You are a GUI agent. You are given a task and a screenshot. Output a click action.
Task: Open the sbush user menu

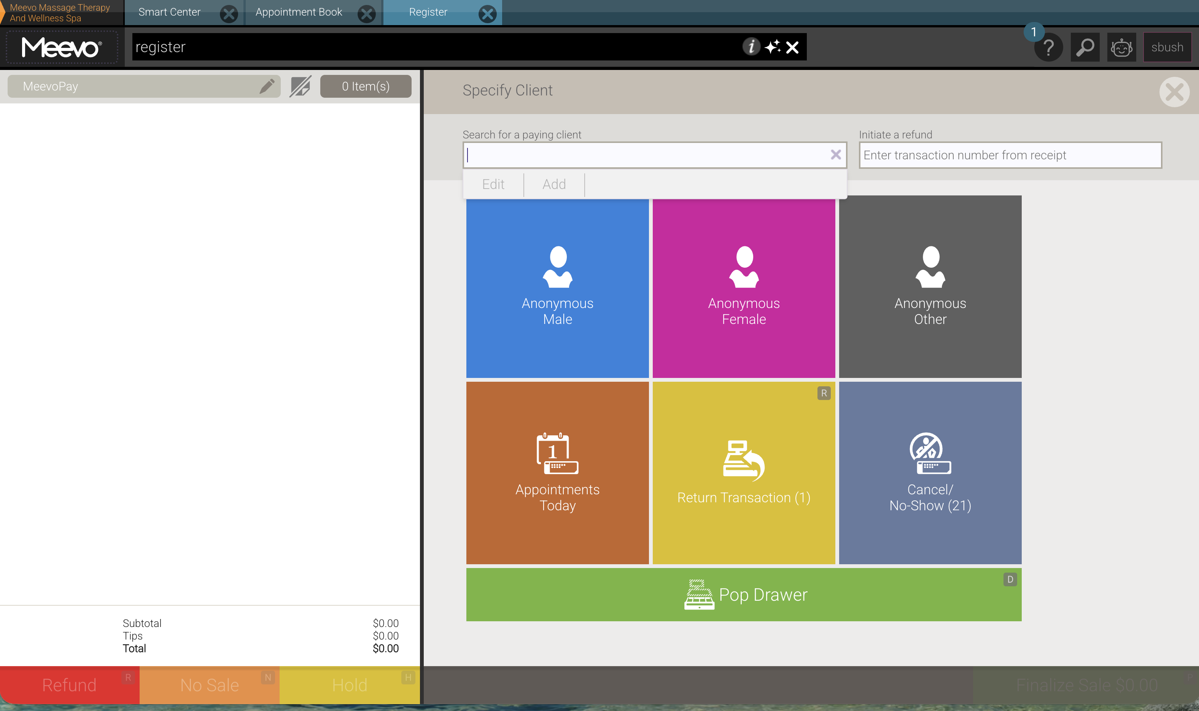tap(1167, 48)
